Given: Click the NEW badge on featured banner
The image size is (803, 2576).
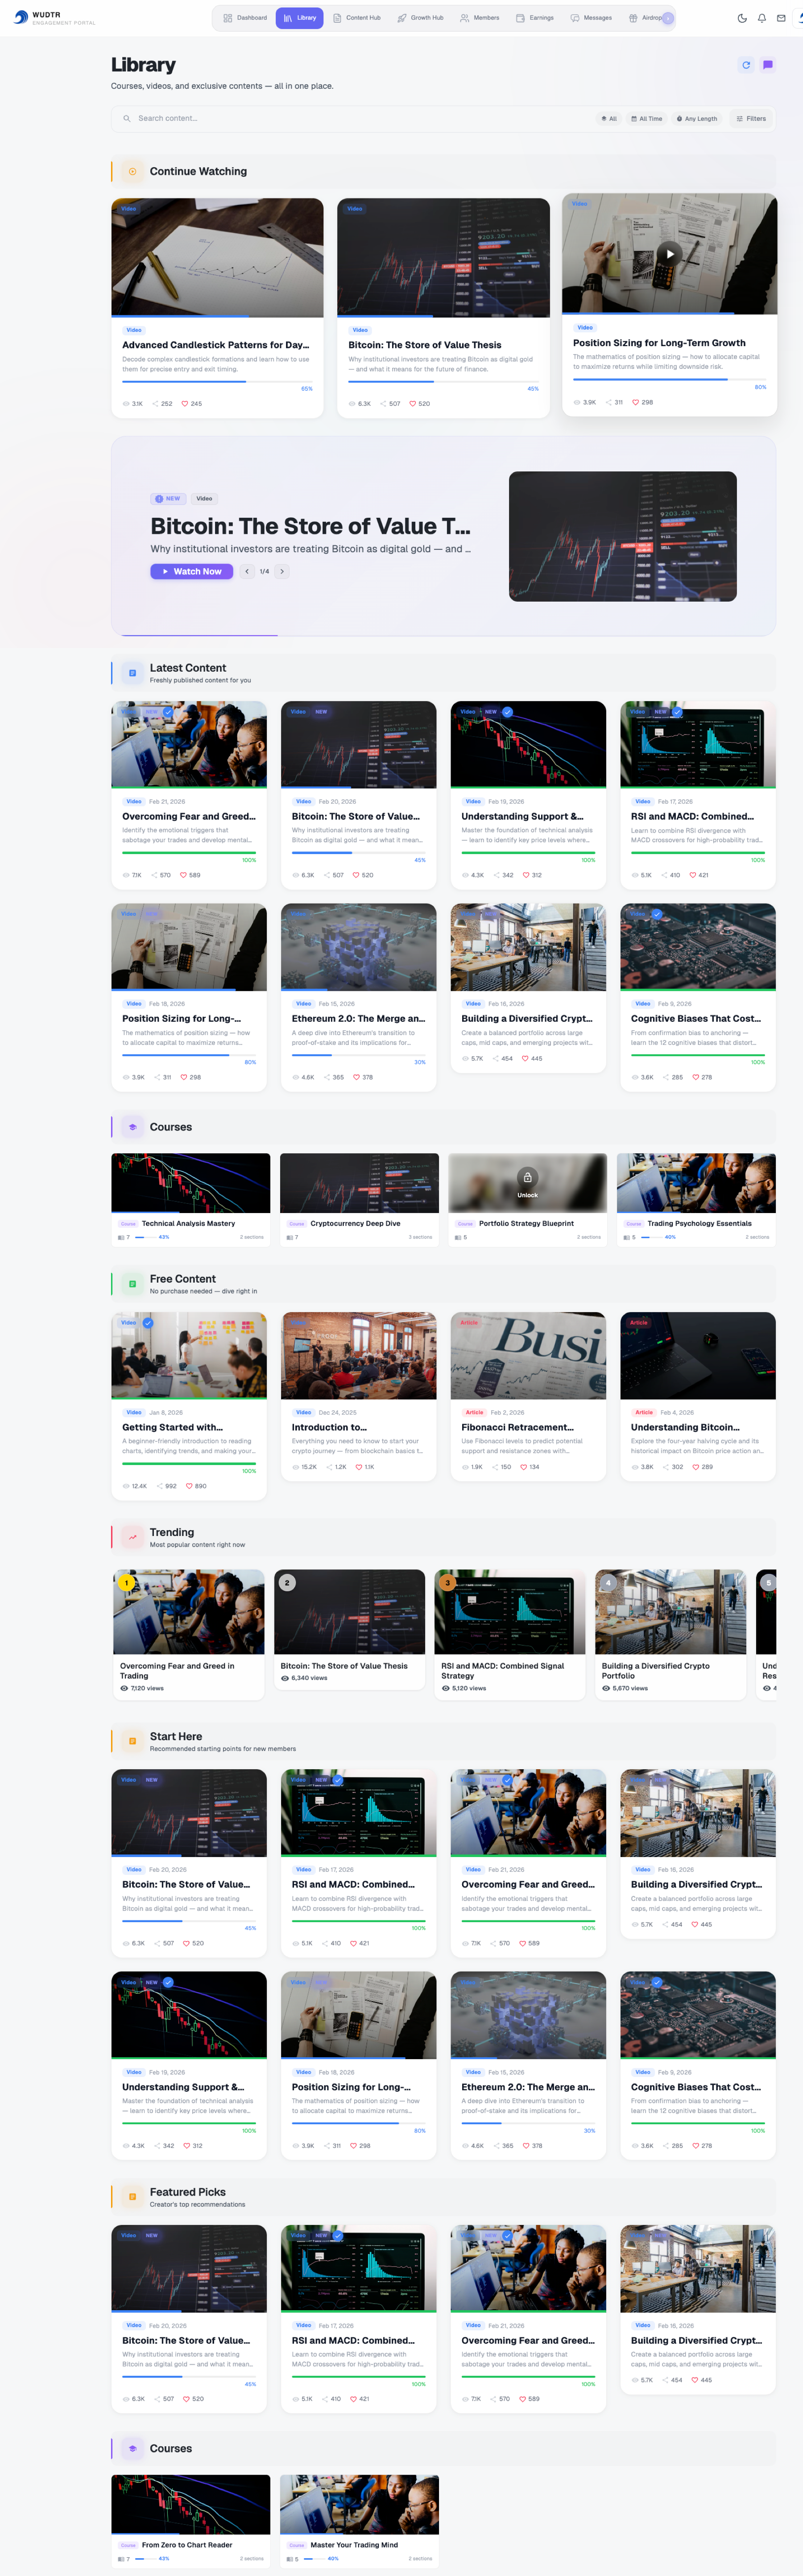Looking at the screenshot, I should (168, 498).
